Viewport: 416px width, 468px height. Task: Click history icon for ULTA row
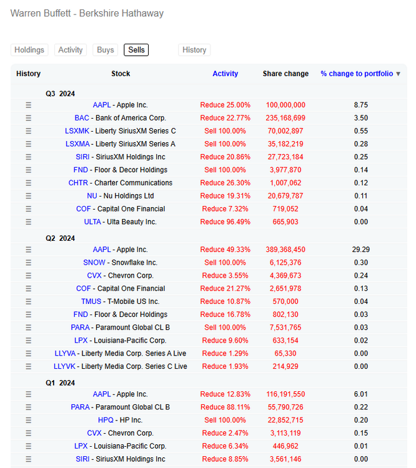coord(28,222)
